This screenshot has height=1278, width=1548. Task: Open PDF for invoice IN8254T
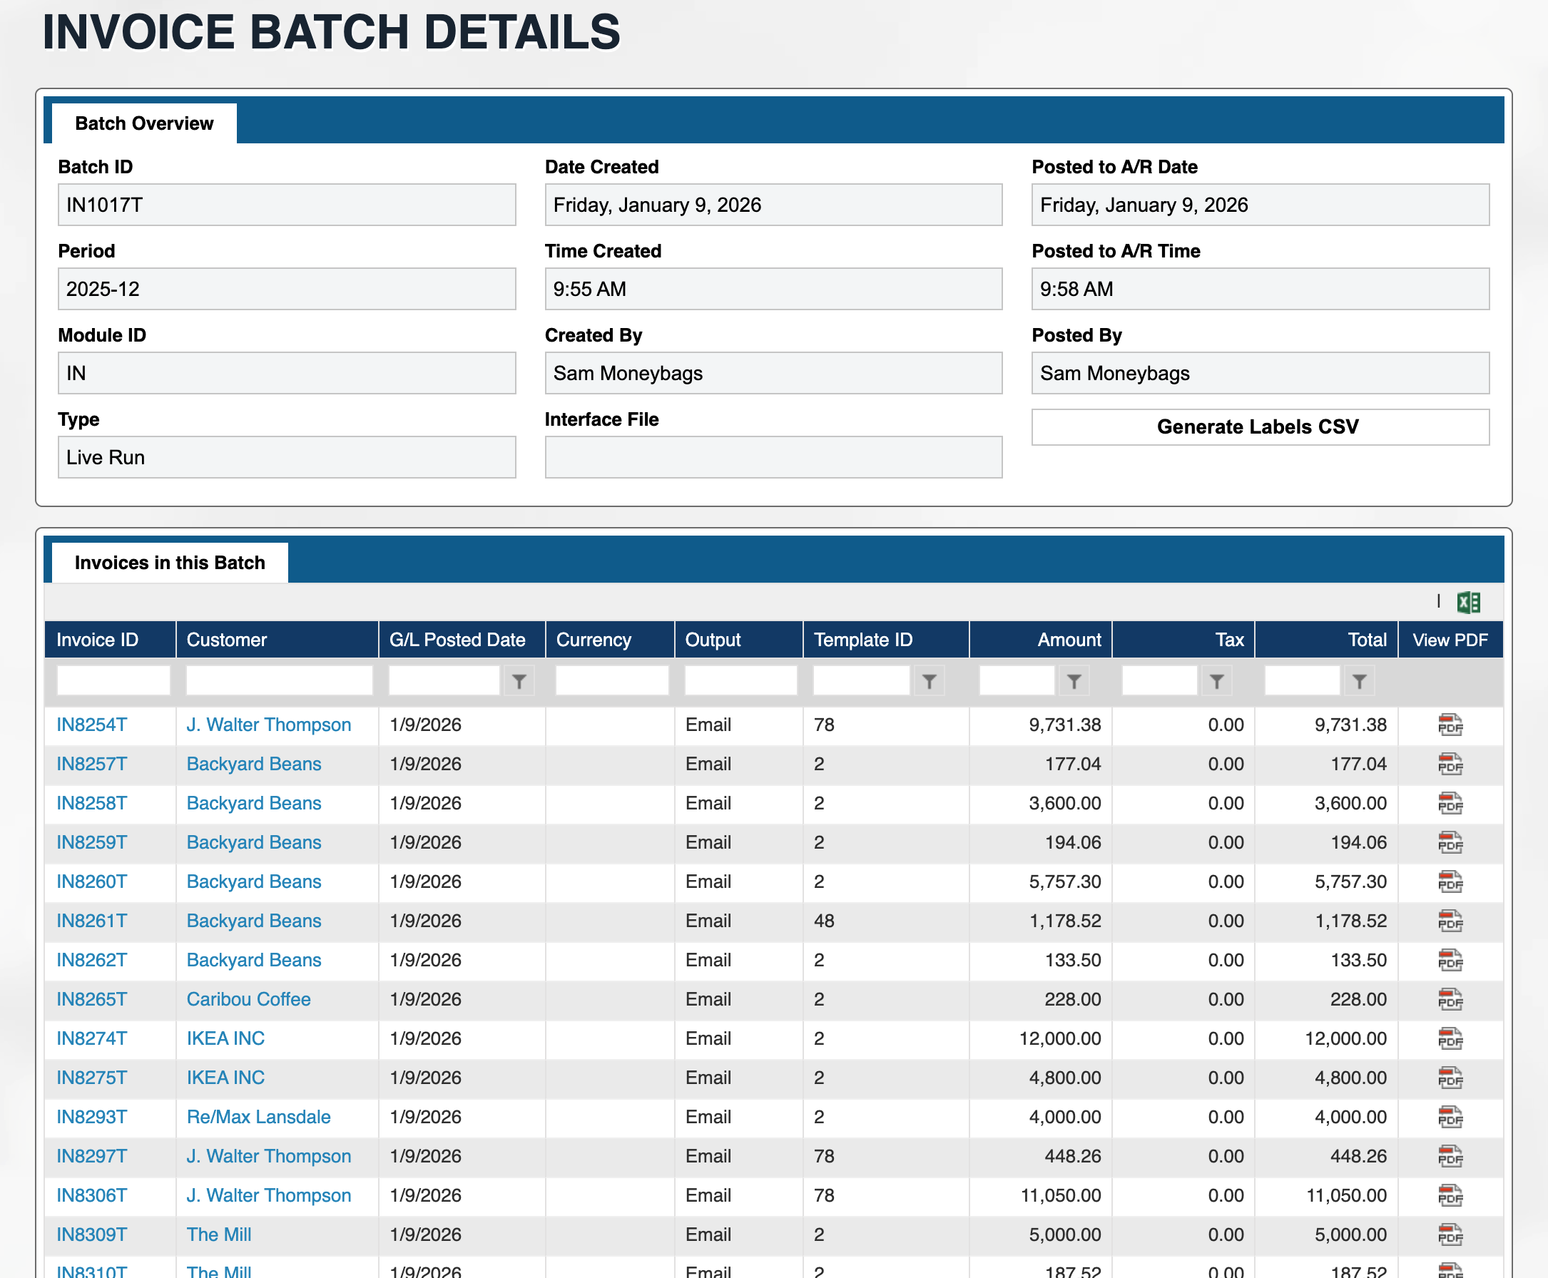coord(1450,725)
